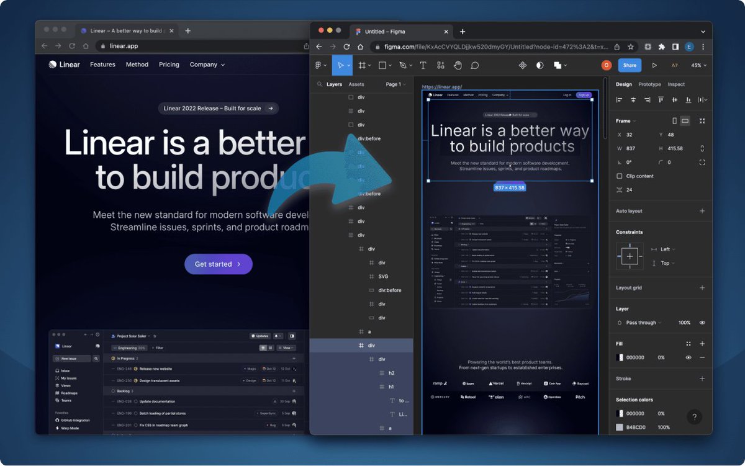
Task: Select the Text tool
Action: (x=423, y=65)
